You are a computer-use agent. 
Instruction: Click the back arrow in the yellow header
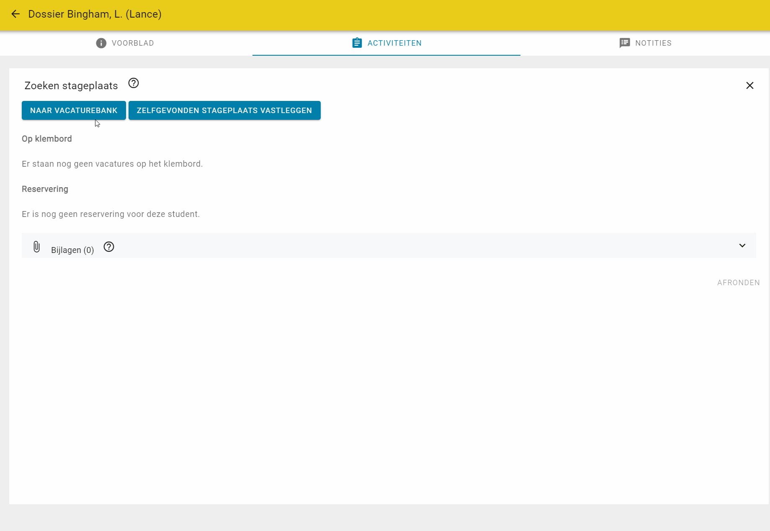click(15, 14)
